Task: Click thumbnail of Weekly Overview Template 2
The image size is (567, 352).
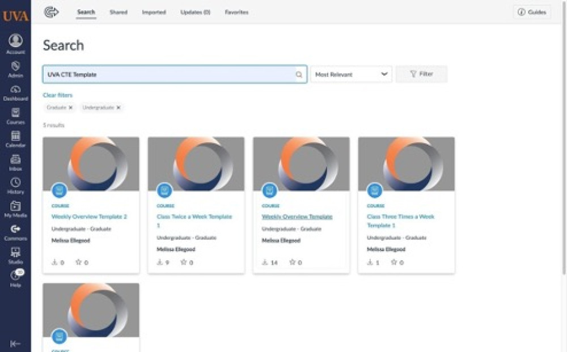Action: pos(91,164)
